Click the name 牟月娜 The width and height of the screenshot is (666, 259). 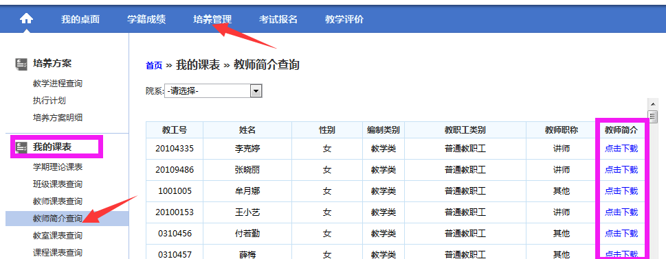[247, 191]
